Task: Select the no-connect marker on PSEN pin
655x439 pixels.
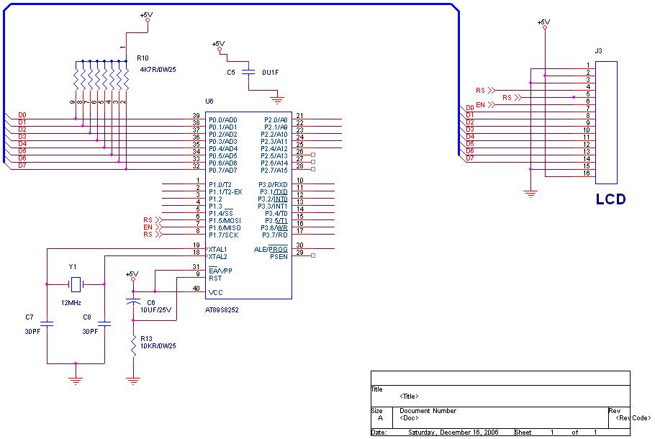Action: [313, 255]
